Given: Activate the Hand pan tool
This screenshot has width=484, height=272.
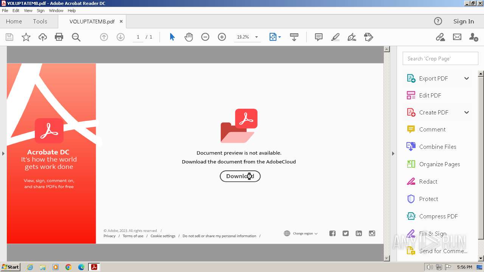Looking at the screenshot, I should point(189,37).
